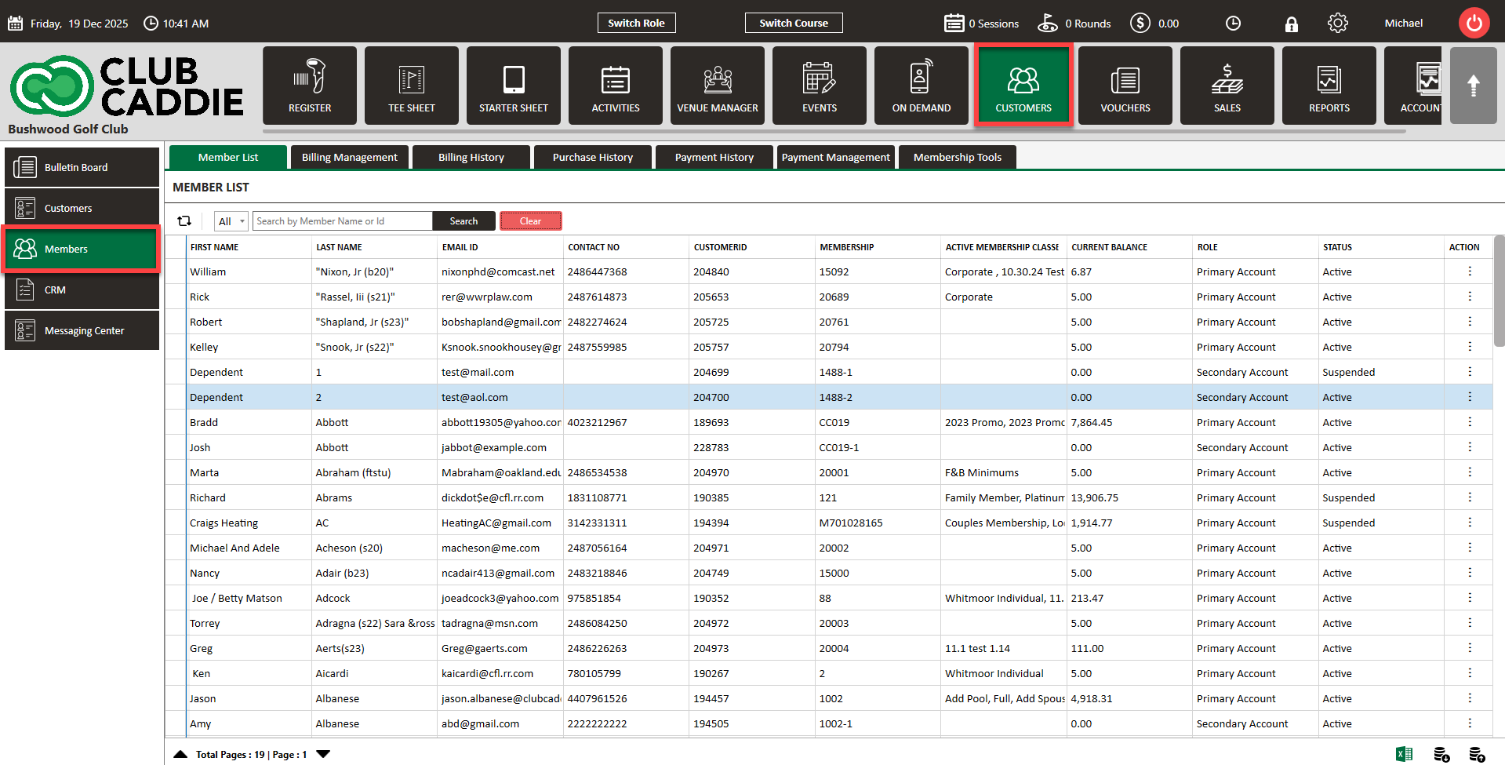Open settings via the gear icon

tap(1337, 24)
